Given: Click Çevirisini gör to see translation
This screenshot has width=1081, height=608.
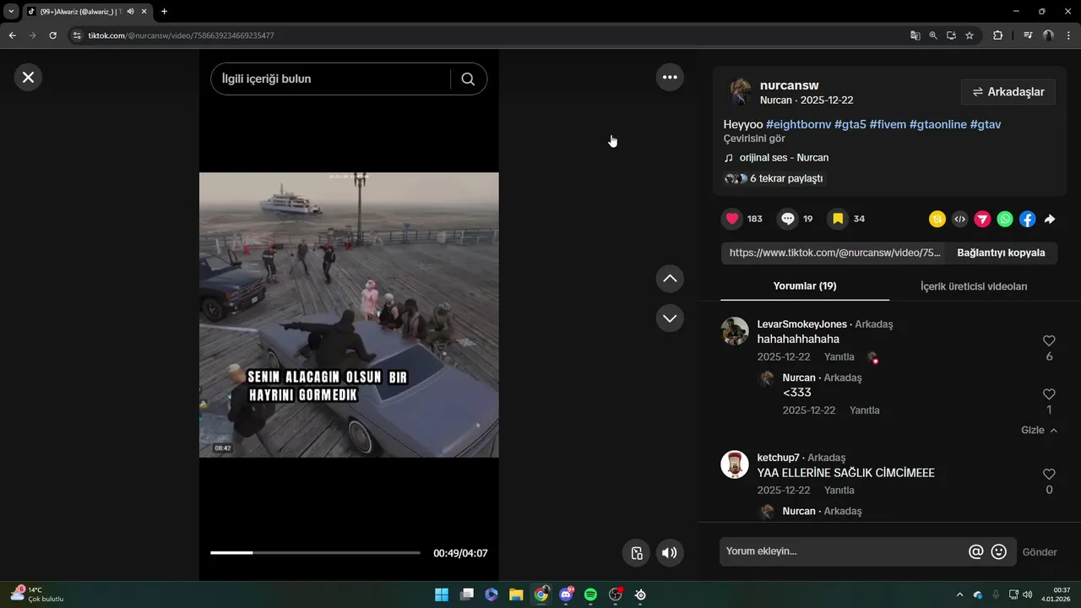Looking at the screenshot, I should coord(754,138).
